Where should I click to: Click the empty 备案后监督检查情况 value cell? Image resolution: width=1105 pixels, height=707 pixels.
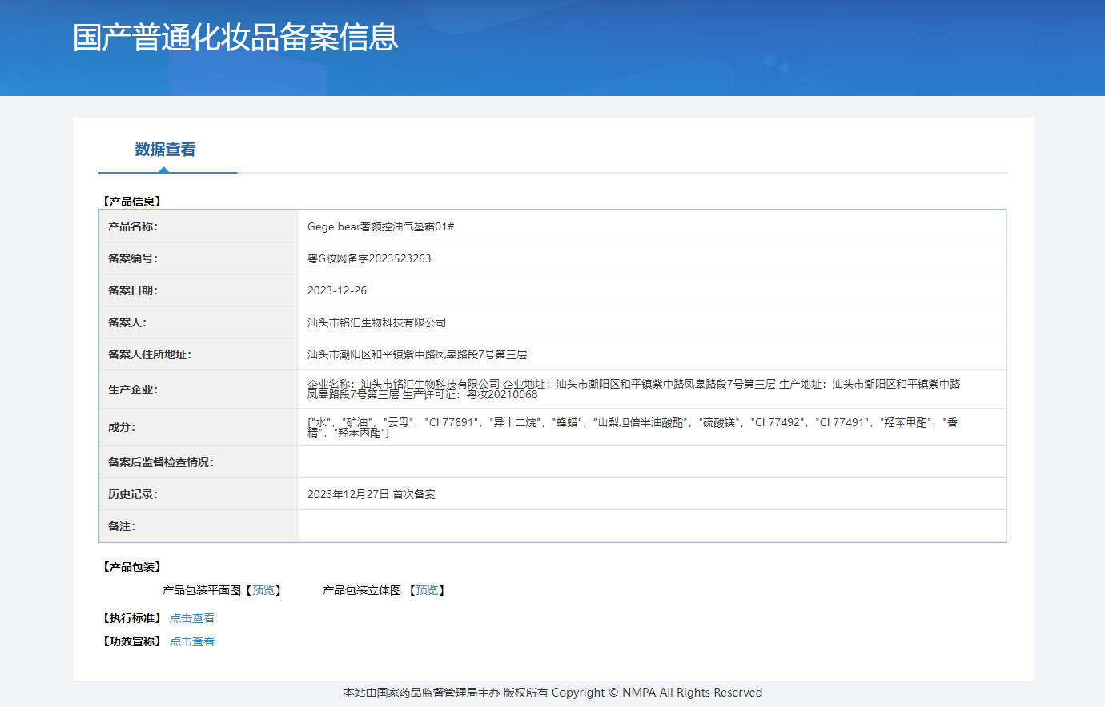click(x=652, y=462)
